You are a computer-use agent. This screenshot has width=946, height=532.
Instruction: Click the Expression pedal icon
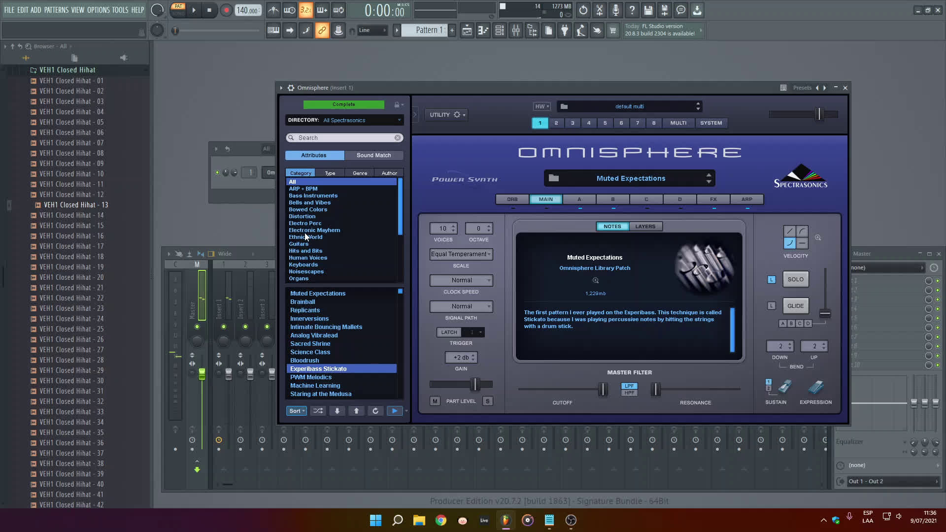coord(816,387)
